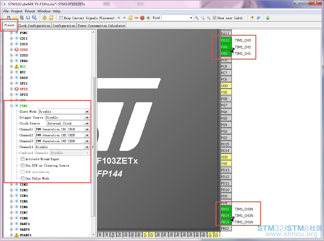This screenshot has width=324, height=241.
Task: Click the TIM1_CH2 signal label
Action: coord(243,47)
